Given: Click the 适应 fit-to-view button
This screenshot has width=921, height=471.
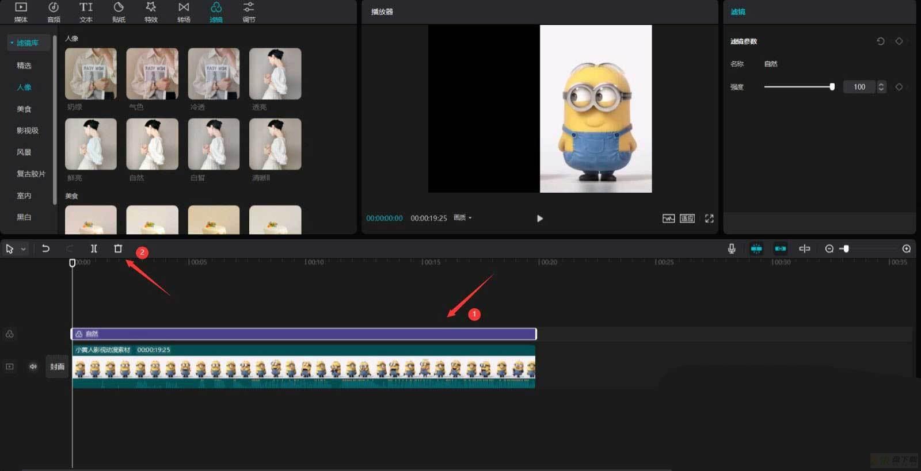Looking at the screenshot, I should pyautogui.click(x=687, y=219).
